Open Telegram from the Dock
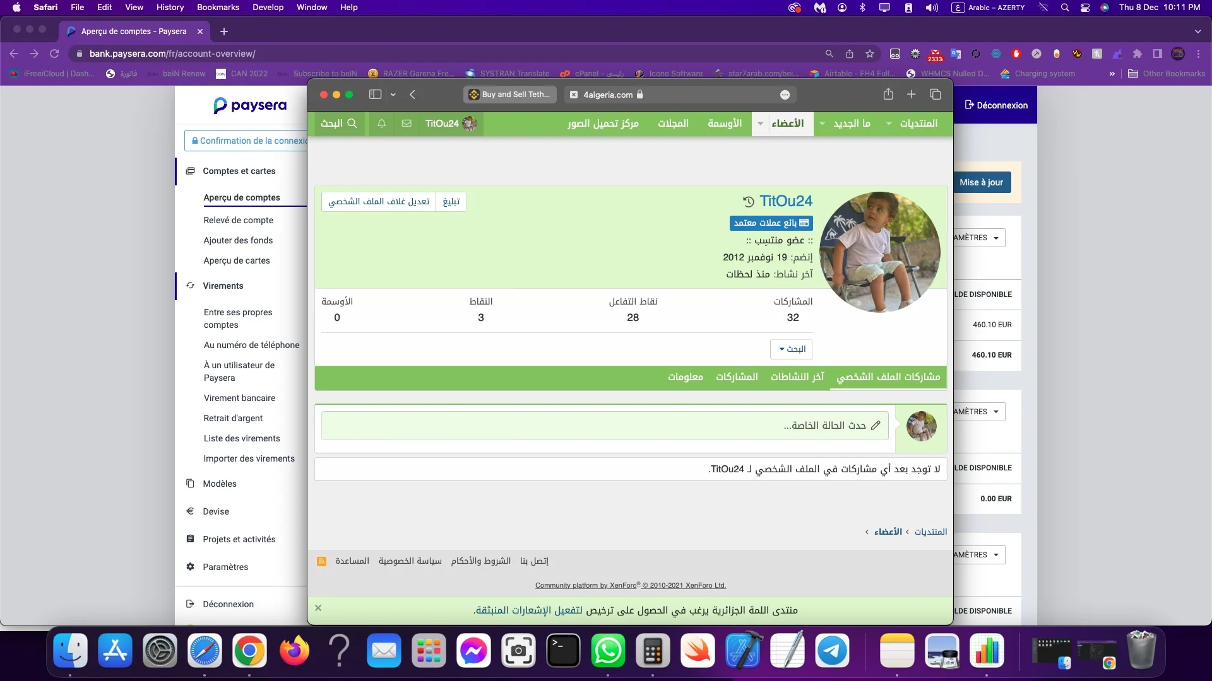Viewport: 1212px width, 681px height. coord(832,651)
